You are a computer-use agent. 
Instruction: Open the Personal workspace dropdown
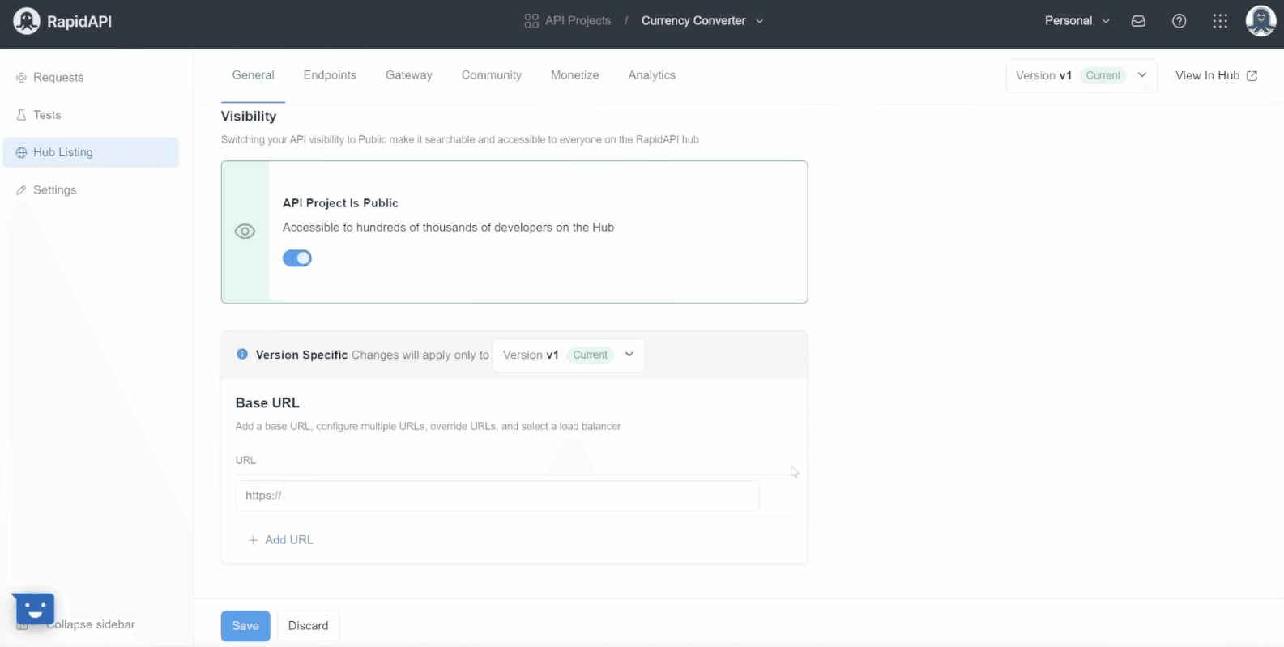pyautogui.click(x=1077, y=21)
